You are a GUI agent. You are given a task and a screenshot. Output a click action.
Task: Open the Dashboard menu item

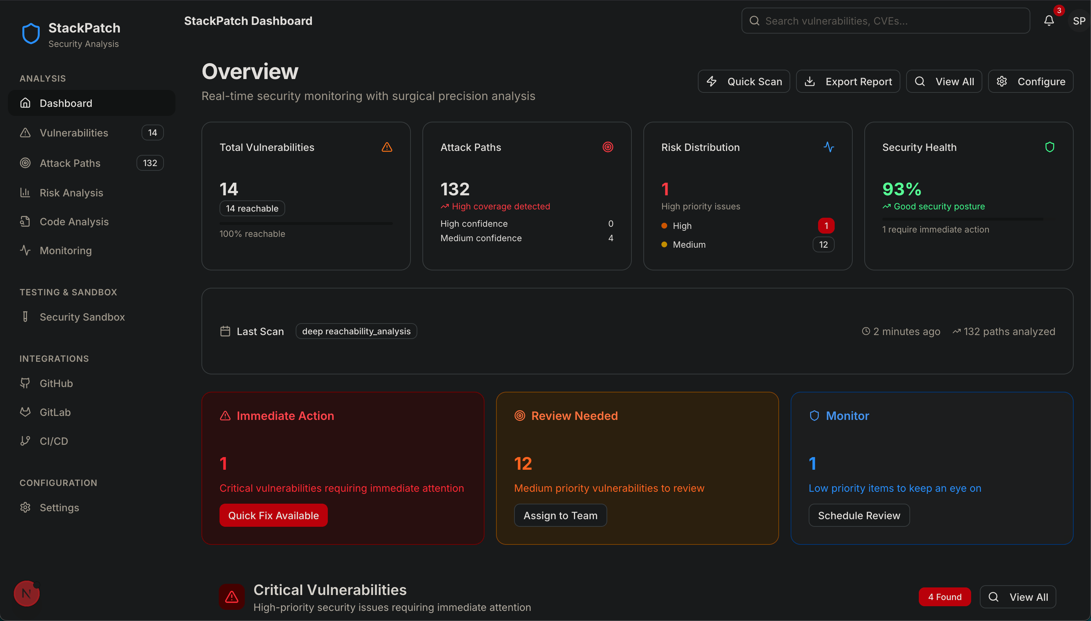coord(92,103)
